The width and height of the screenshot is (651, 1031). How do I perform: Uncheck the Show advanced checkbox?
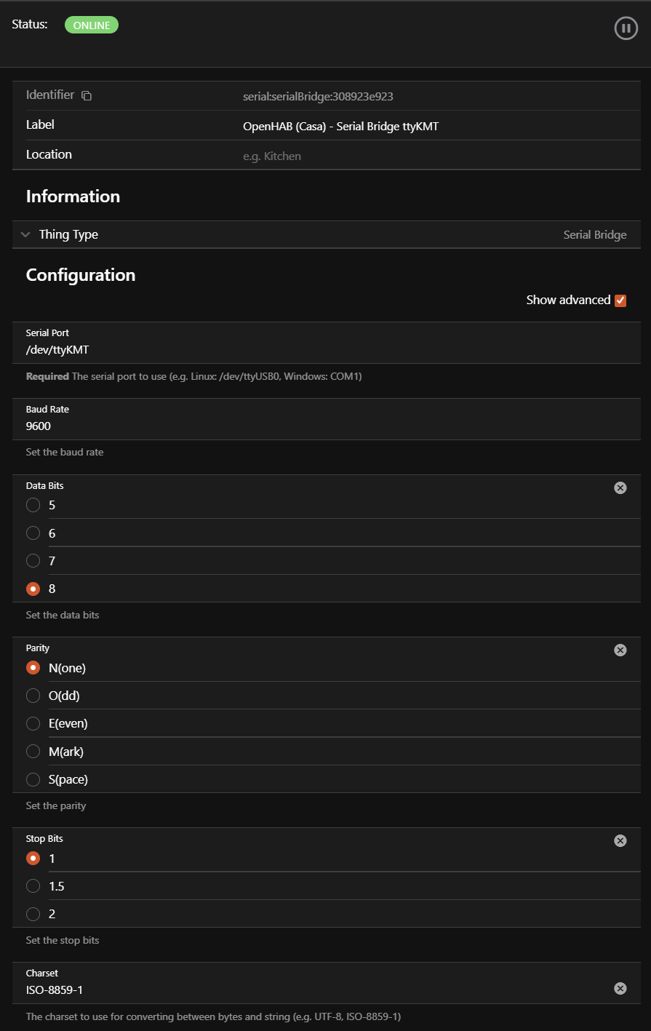pyautogui.click(x=620, y=300)
